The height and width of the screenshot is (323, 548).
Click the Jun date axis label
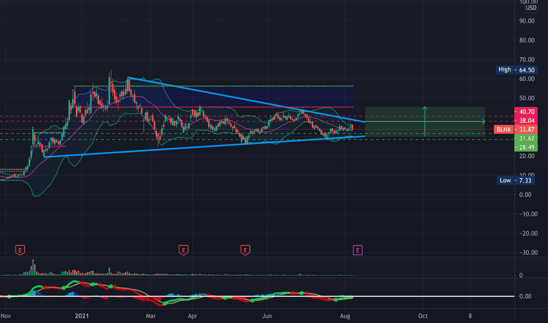click(267, 316)
